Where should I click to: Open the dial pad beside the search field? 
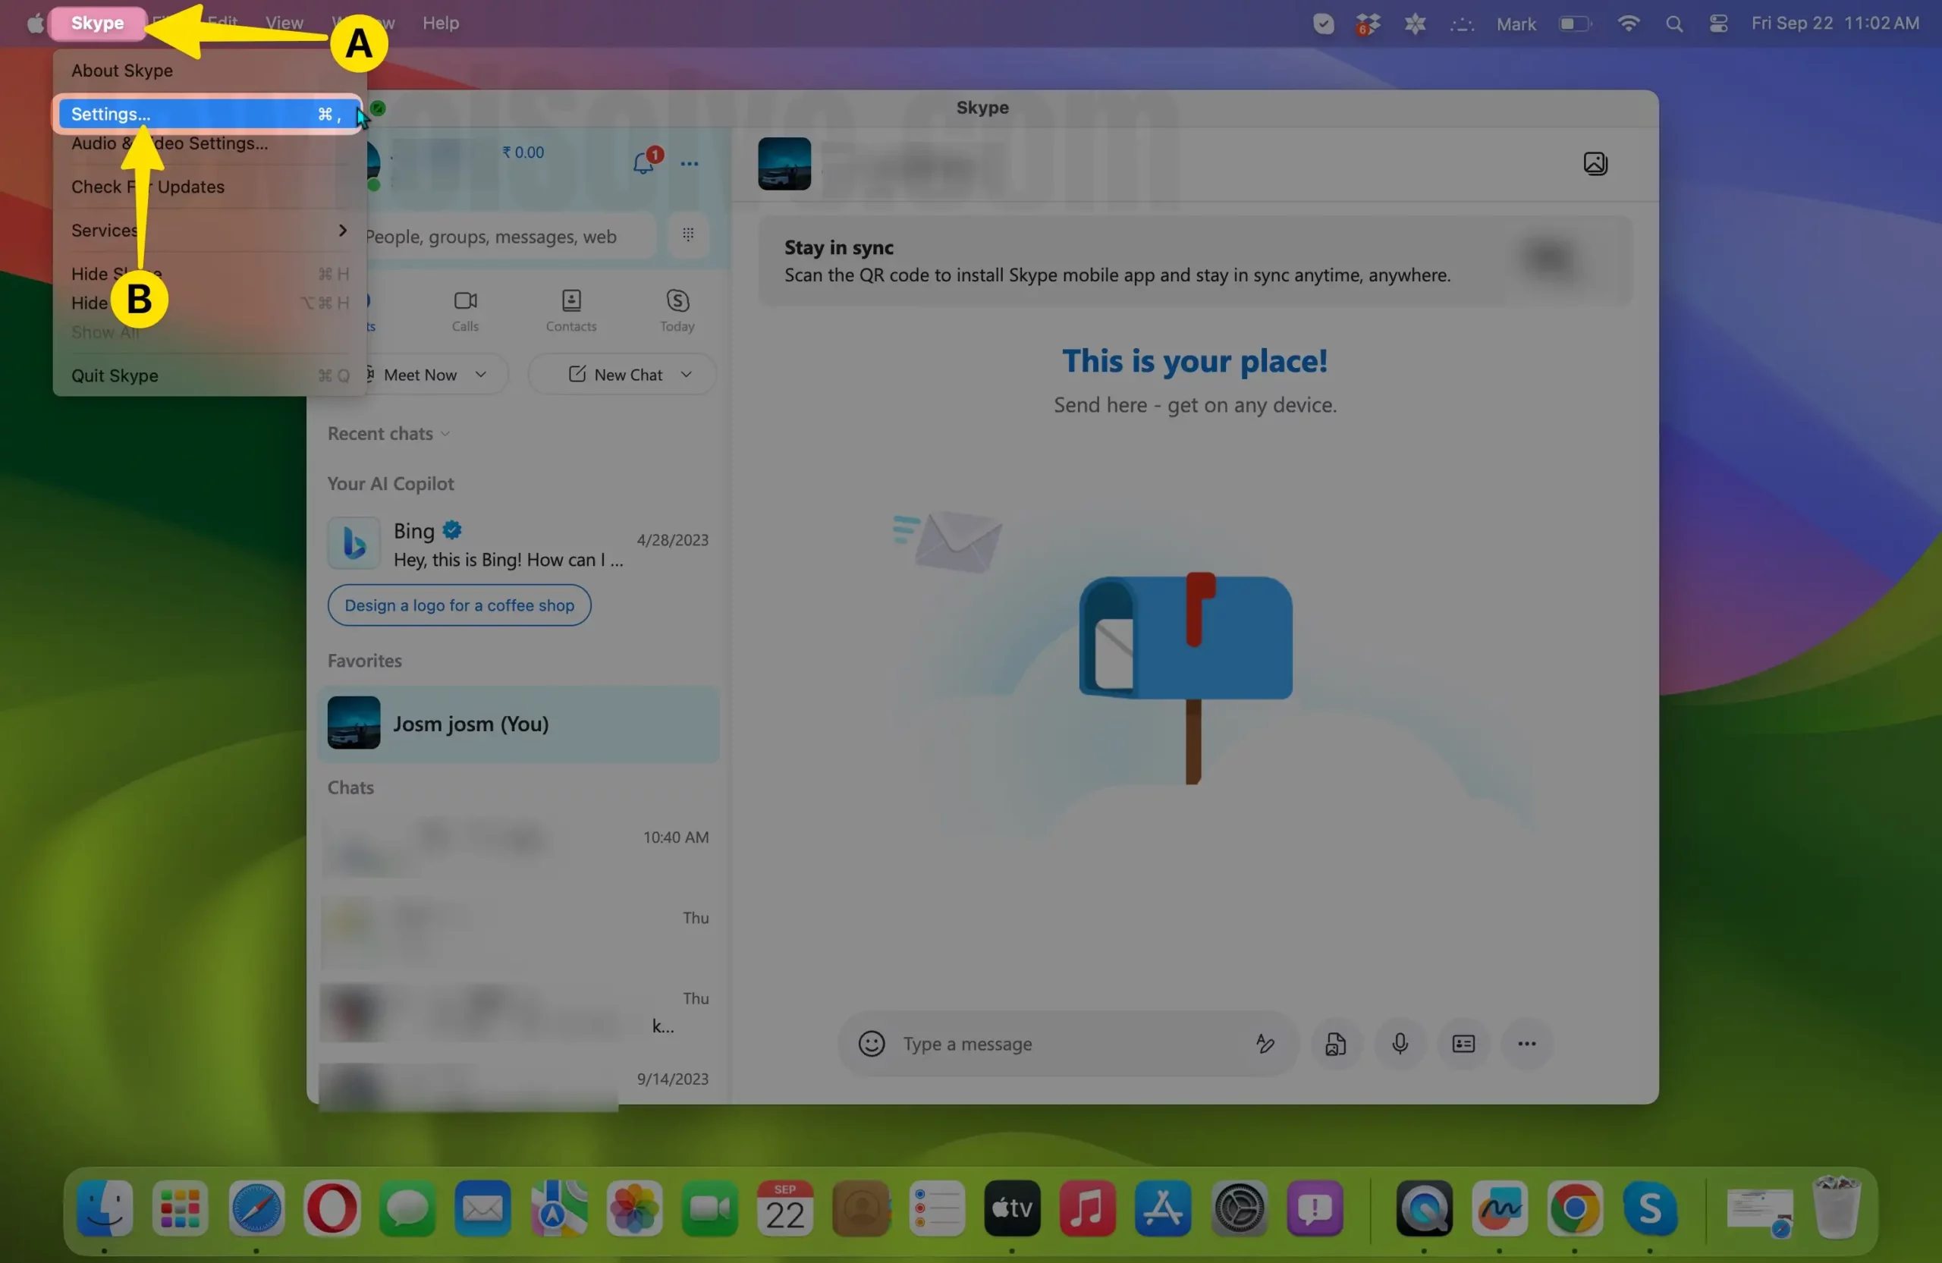[688, 235]
